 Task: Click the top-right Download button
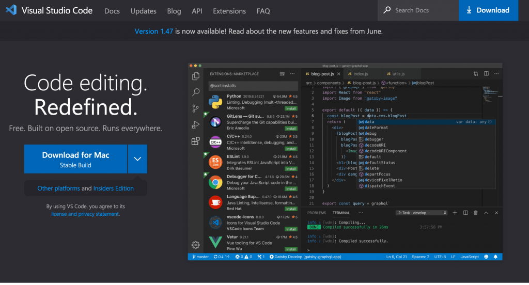[x=488, y=10]
